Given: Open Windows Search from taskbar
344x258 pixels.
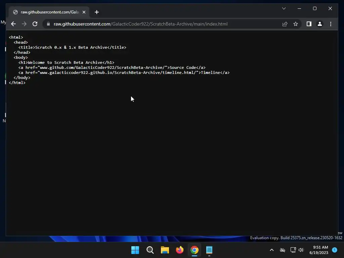Looking at the screenshot, I should [150, 250].
